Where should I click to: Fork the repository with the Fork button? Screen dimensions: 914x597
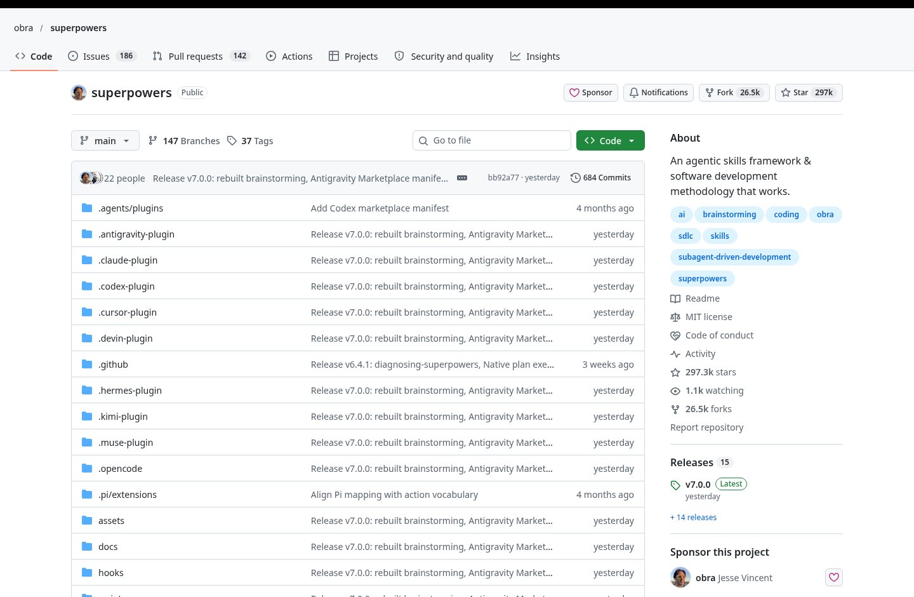734,93
